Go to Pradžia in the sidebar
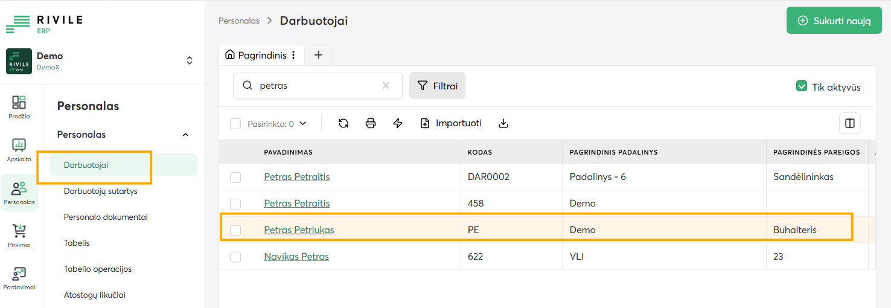 pos(19,107)
